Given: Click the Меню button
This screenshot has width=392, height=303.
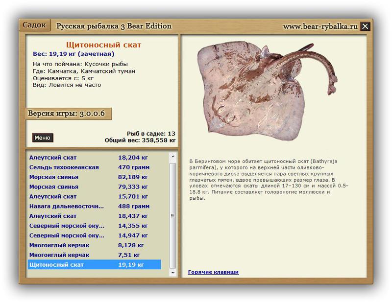Looking at the screenshot, I should pos(43,138).
